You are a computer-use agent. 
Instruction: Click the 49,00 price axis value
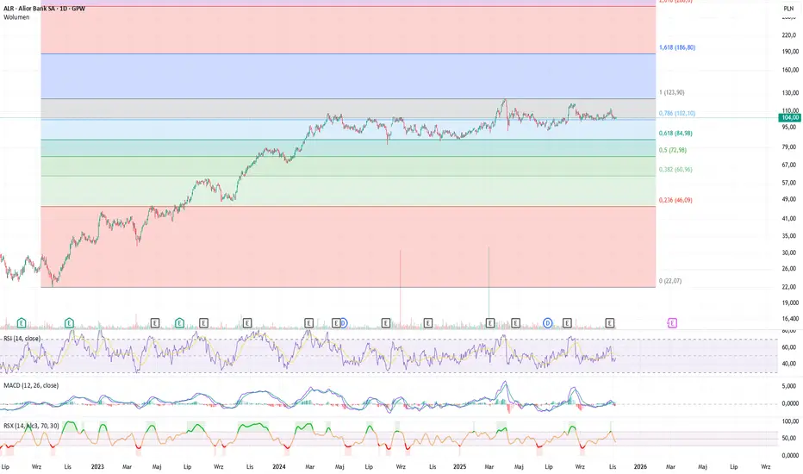(x=789, y=199)
